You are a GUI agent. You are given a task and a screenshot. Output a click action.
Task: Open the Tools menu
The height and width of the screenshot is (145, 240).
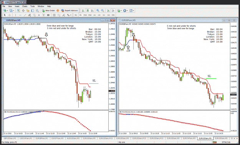tap(33, 6)
